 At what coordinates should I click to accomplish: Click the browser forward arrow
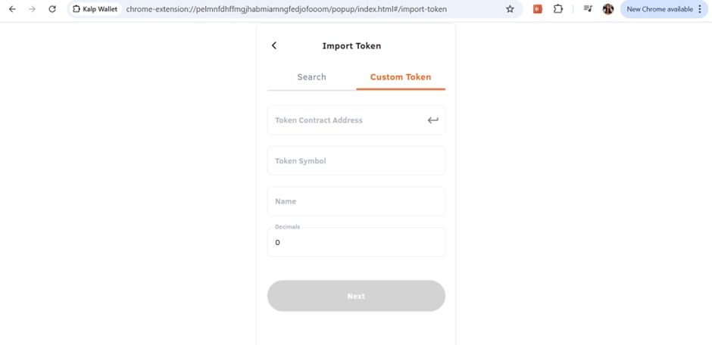(x=32, y=9)
